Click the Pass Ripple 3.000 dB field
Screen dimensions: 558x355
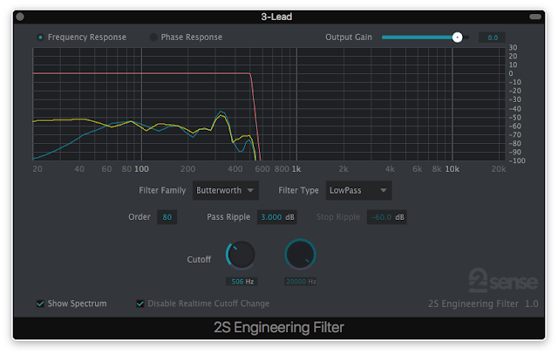[x=277, y=217]
